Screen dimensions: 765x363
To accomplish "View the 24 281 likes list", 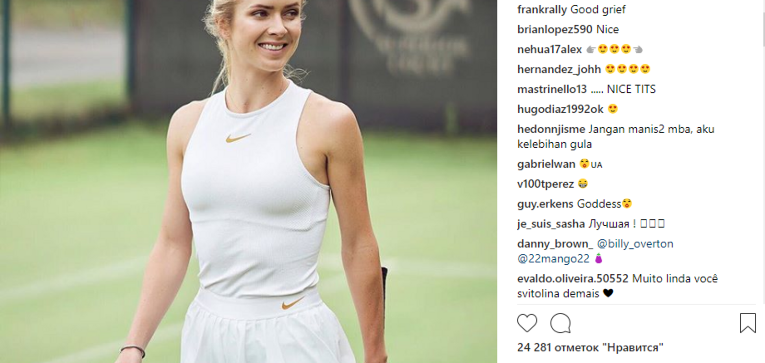I will click(x=590, y=348).
